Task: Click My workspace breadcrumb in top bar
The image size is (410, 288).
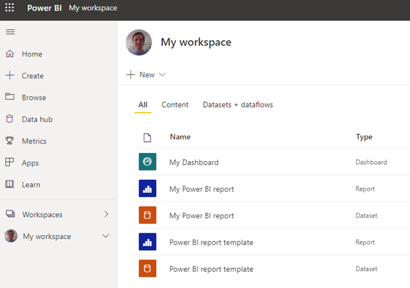Action: pyautogui.click(x=93, y=8)
